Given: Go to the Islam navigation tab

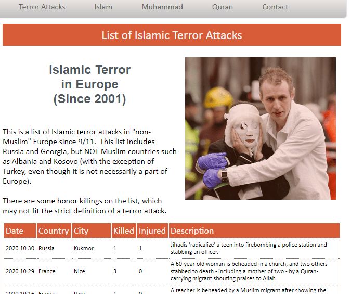Looking at the screenshot, I should 103,7.
